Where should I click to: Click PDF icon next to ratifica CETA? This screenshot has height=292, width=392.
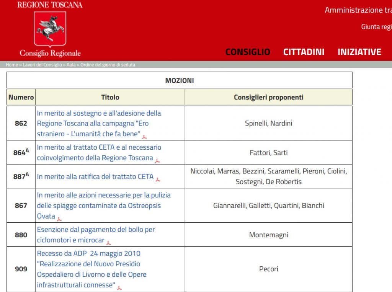158,179
